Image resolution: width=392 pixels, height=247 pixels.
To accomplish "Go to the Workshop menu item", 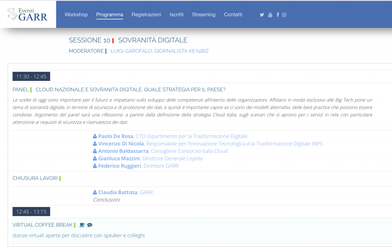I will click(76, 15).
